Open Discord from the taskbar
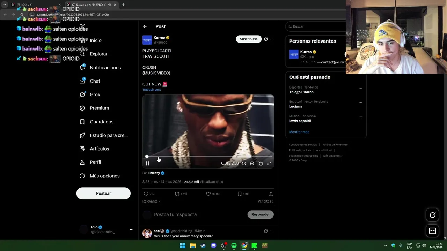Viewport: 447px width, 251px height. click(x=213, y=245)
